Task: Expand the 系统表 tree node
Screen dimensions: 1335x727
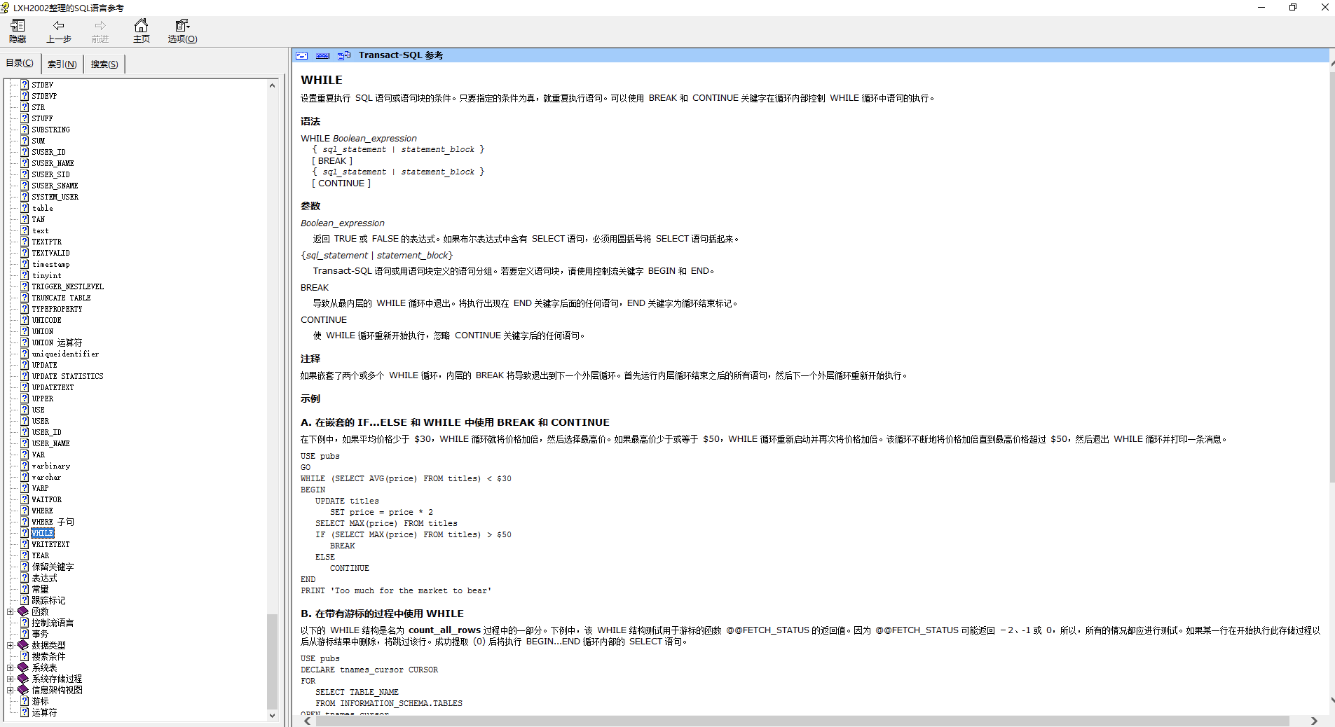Action: (x=11, y=667)
